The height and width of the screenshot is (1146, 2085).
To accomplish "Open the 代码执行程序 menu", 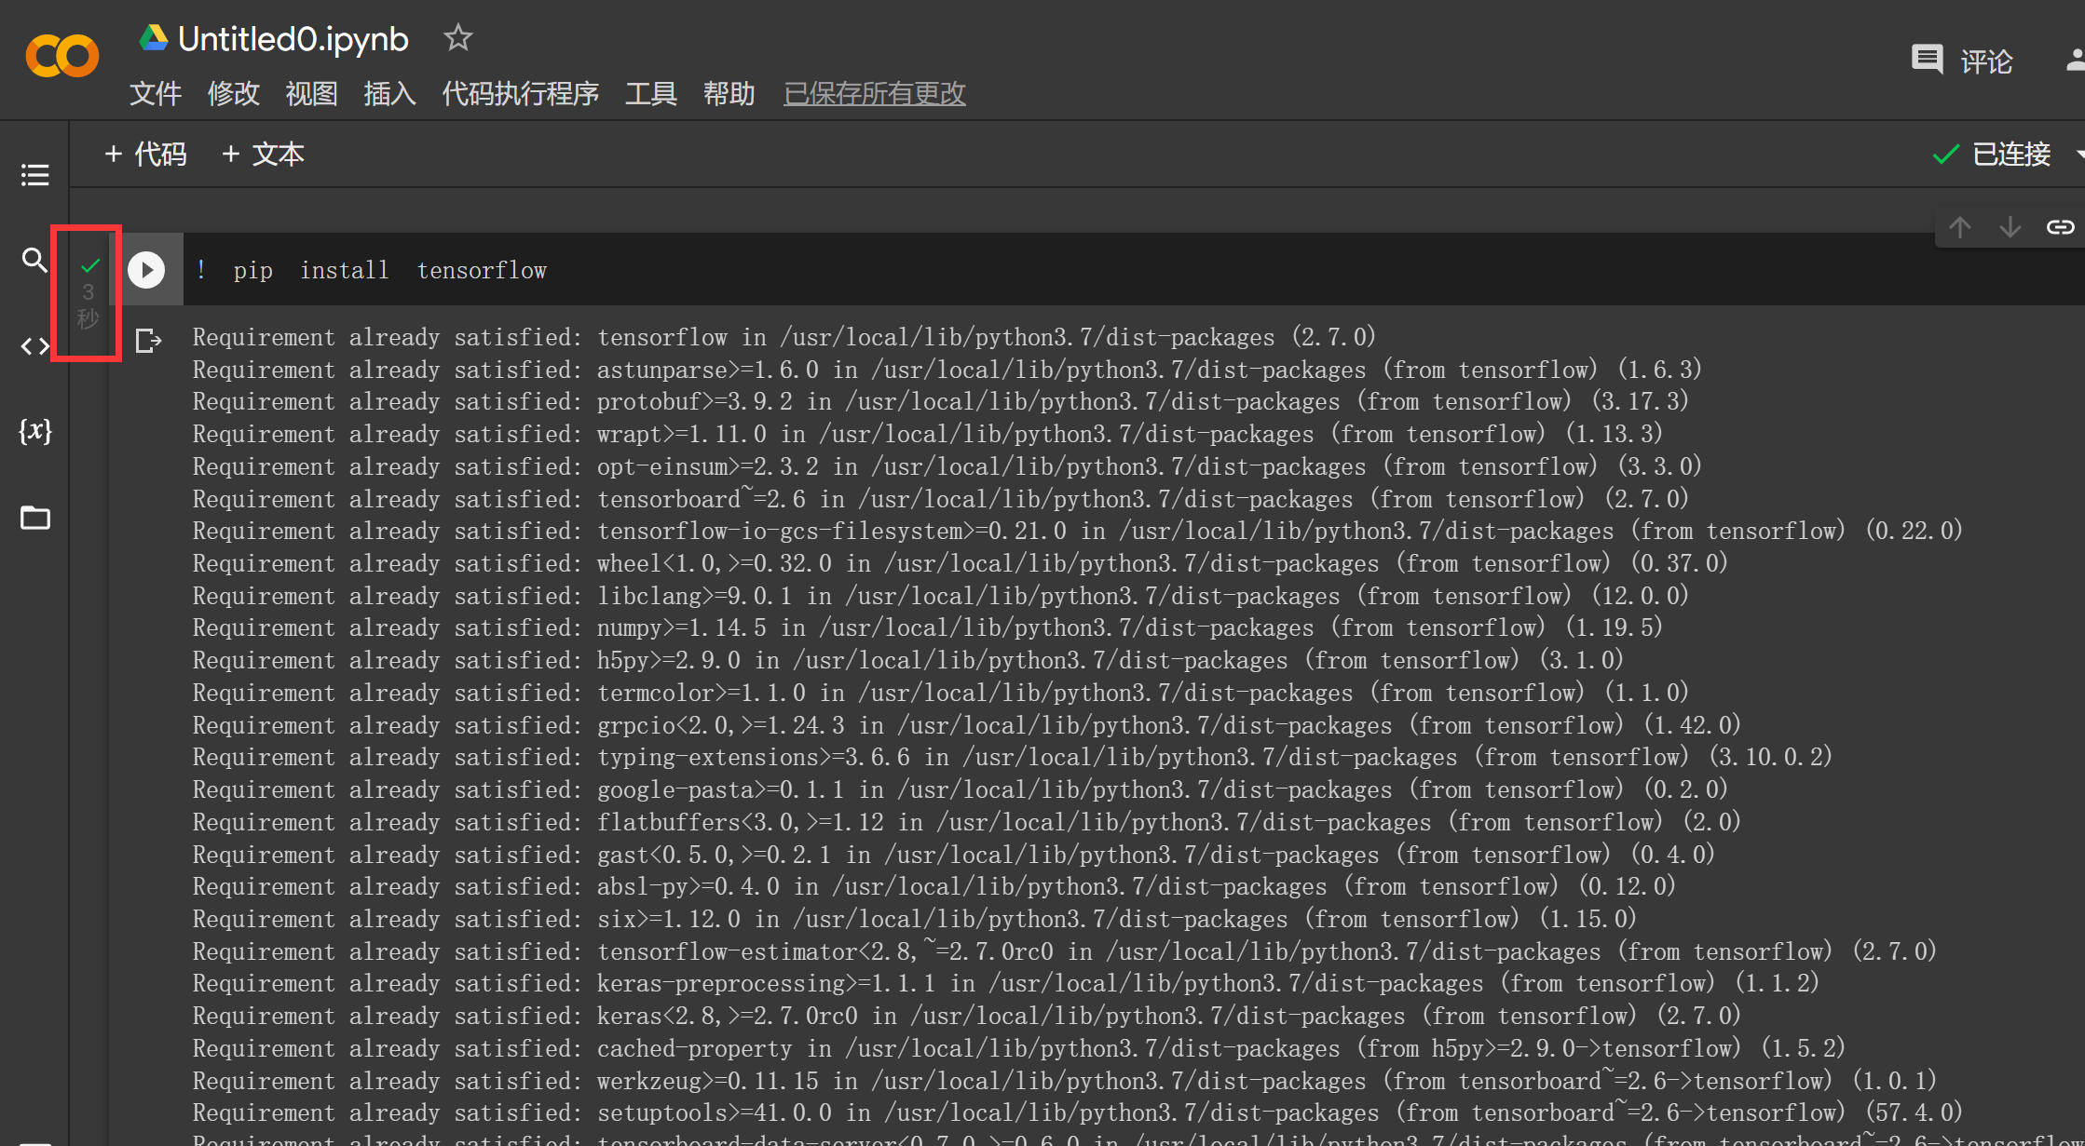I will pos(520,93).
